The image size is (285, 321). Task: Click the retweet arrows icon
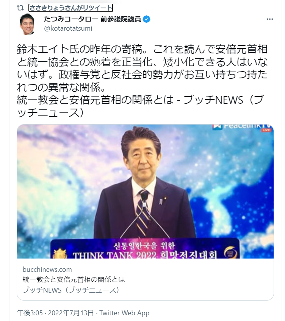pyautogui.click(x=20, y=8)
